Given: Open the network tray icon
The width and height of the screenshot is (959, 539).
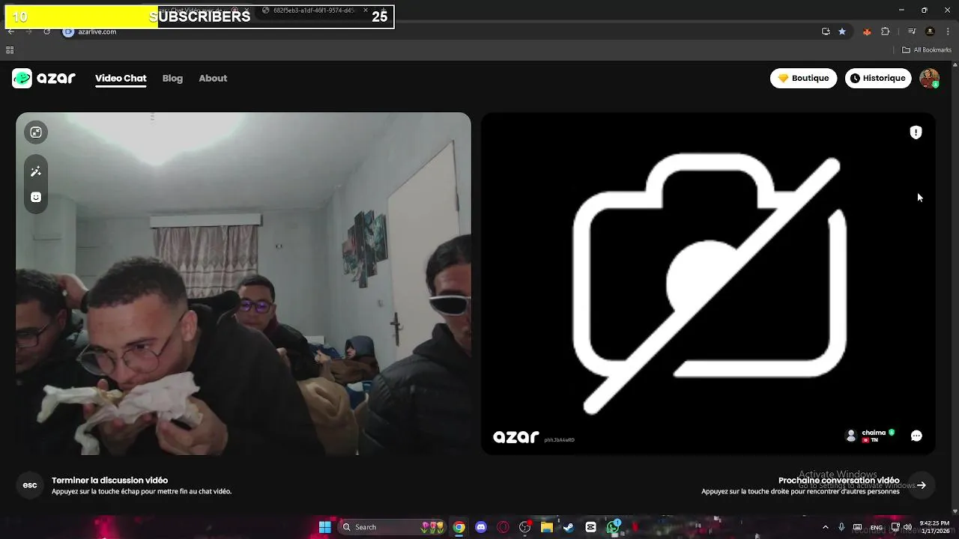Looking at the screenshot, I should pos(895,527).
